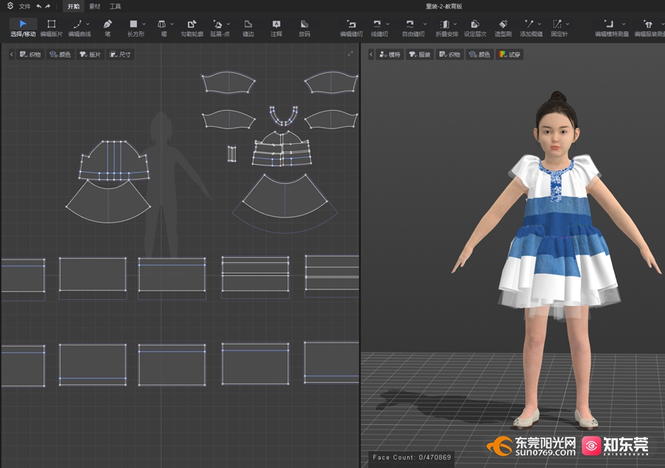Switch to the 素材 (Assets) tab

pos(95,6)
